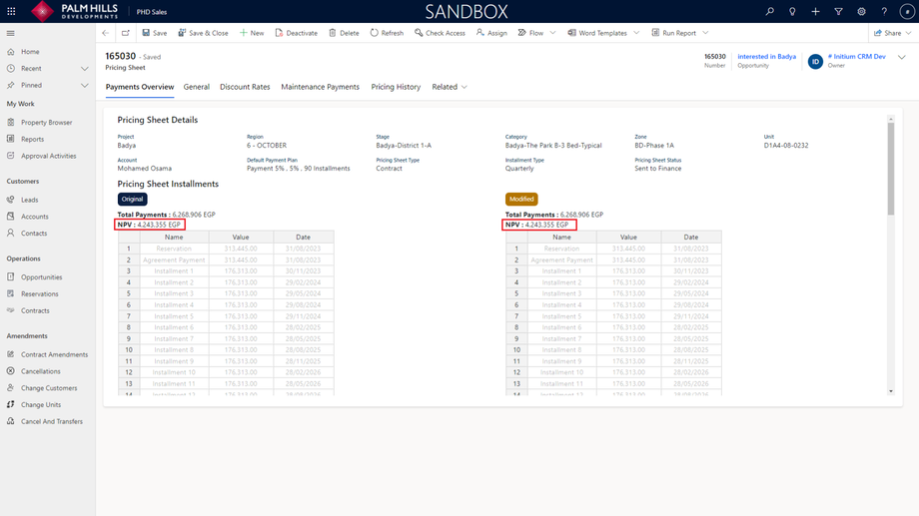
Task: Click the help question mark icon
Action: coord(884,11)
